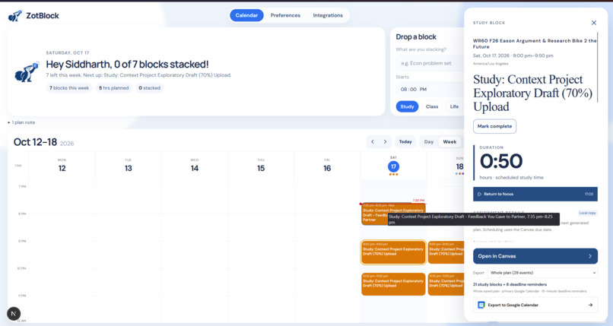Screen dimensions: 613x326
Task: Open Saturday 10:10 pm Draft Upload block
Action: pos(393,284)
